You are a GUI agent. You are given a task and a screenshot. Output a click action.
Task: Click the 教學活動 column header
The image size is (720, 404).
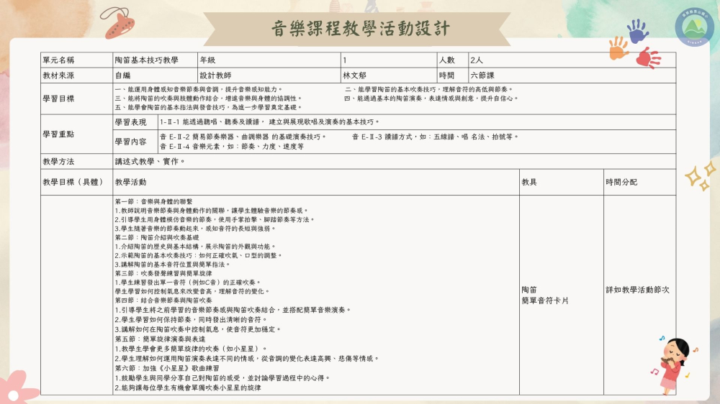pos(316,182)
